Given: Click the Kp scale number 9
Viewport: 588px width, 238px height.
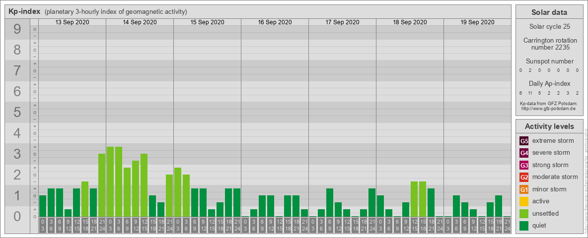Looking at the screenshot, I should [17, 29].
